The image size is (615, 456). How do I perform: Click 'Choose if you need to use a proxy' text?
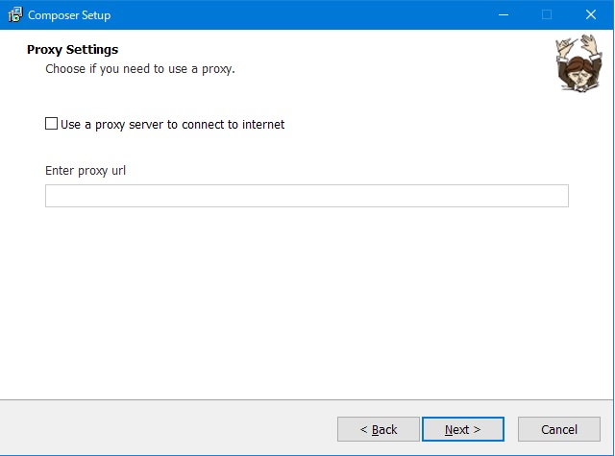click(140, 69)
